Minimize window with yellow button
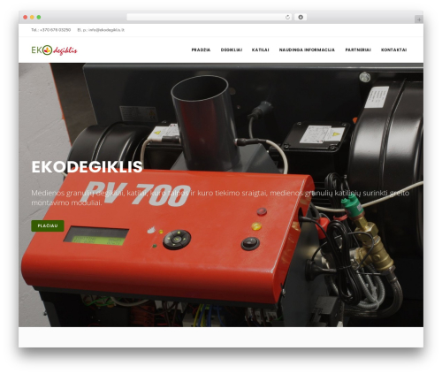442x374 pixels. coord(32,17)
